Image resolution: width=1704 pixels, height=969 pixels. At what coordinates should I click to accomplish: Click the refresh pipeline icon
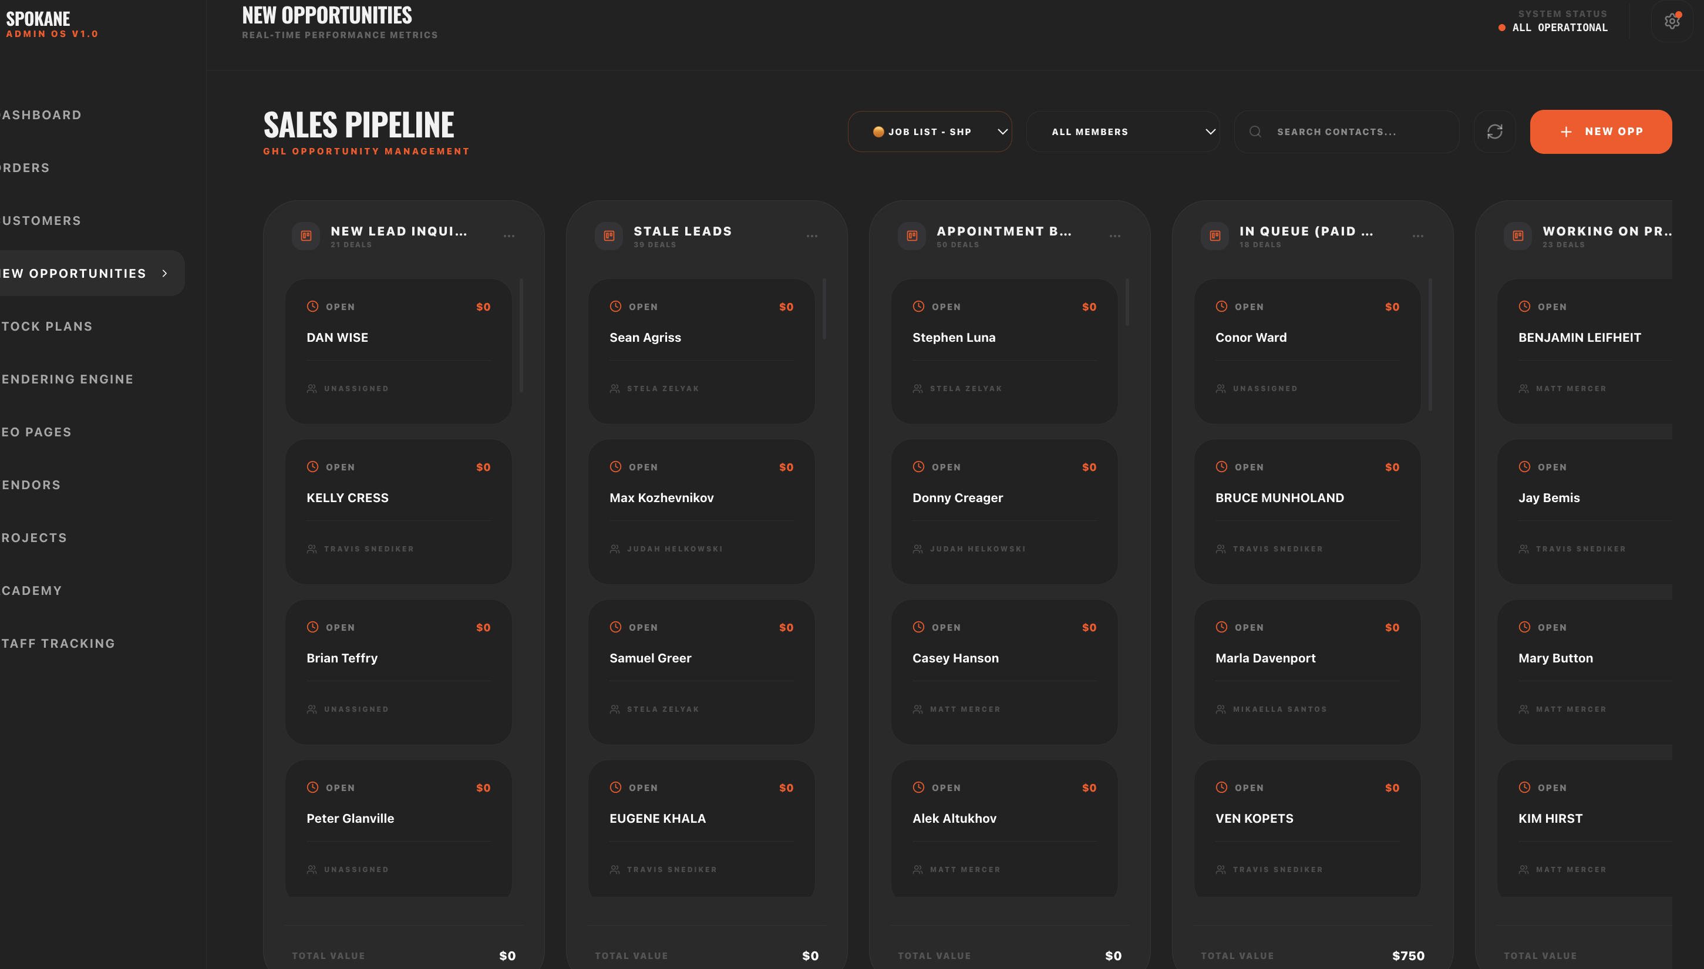[x=1494, y=132]
